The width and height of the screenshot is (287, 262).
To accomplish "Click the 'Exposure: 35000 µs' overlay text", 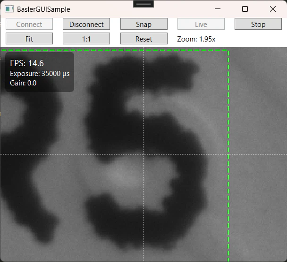I will click(40, 74).
